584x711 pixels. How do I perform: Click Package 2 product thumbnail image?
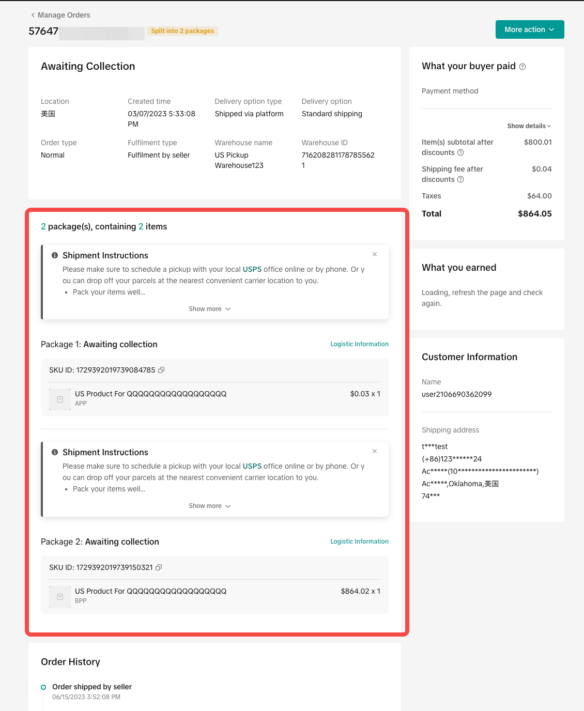pyautogui.click(x=60, y=597)
